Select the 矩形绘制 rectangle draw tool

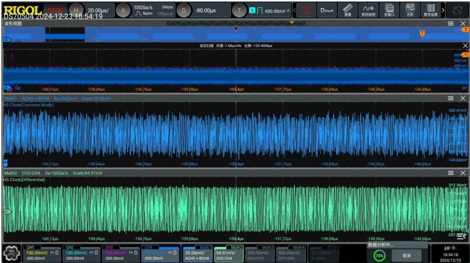(368, 10)
